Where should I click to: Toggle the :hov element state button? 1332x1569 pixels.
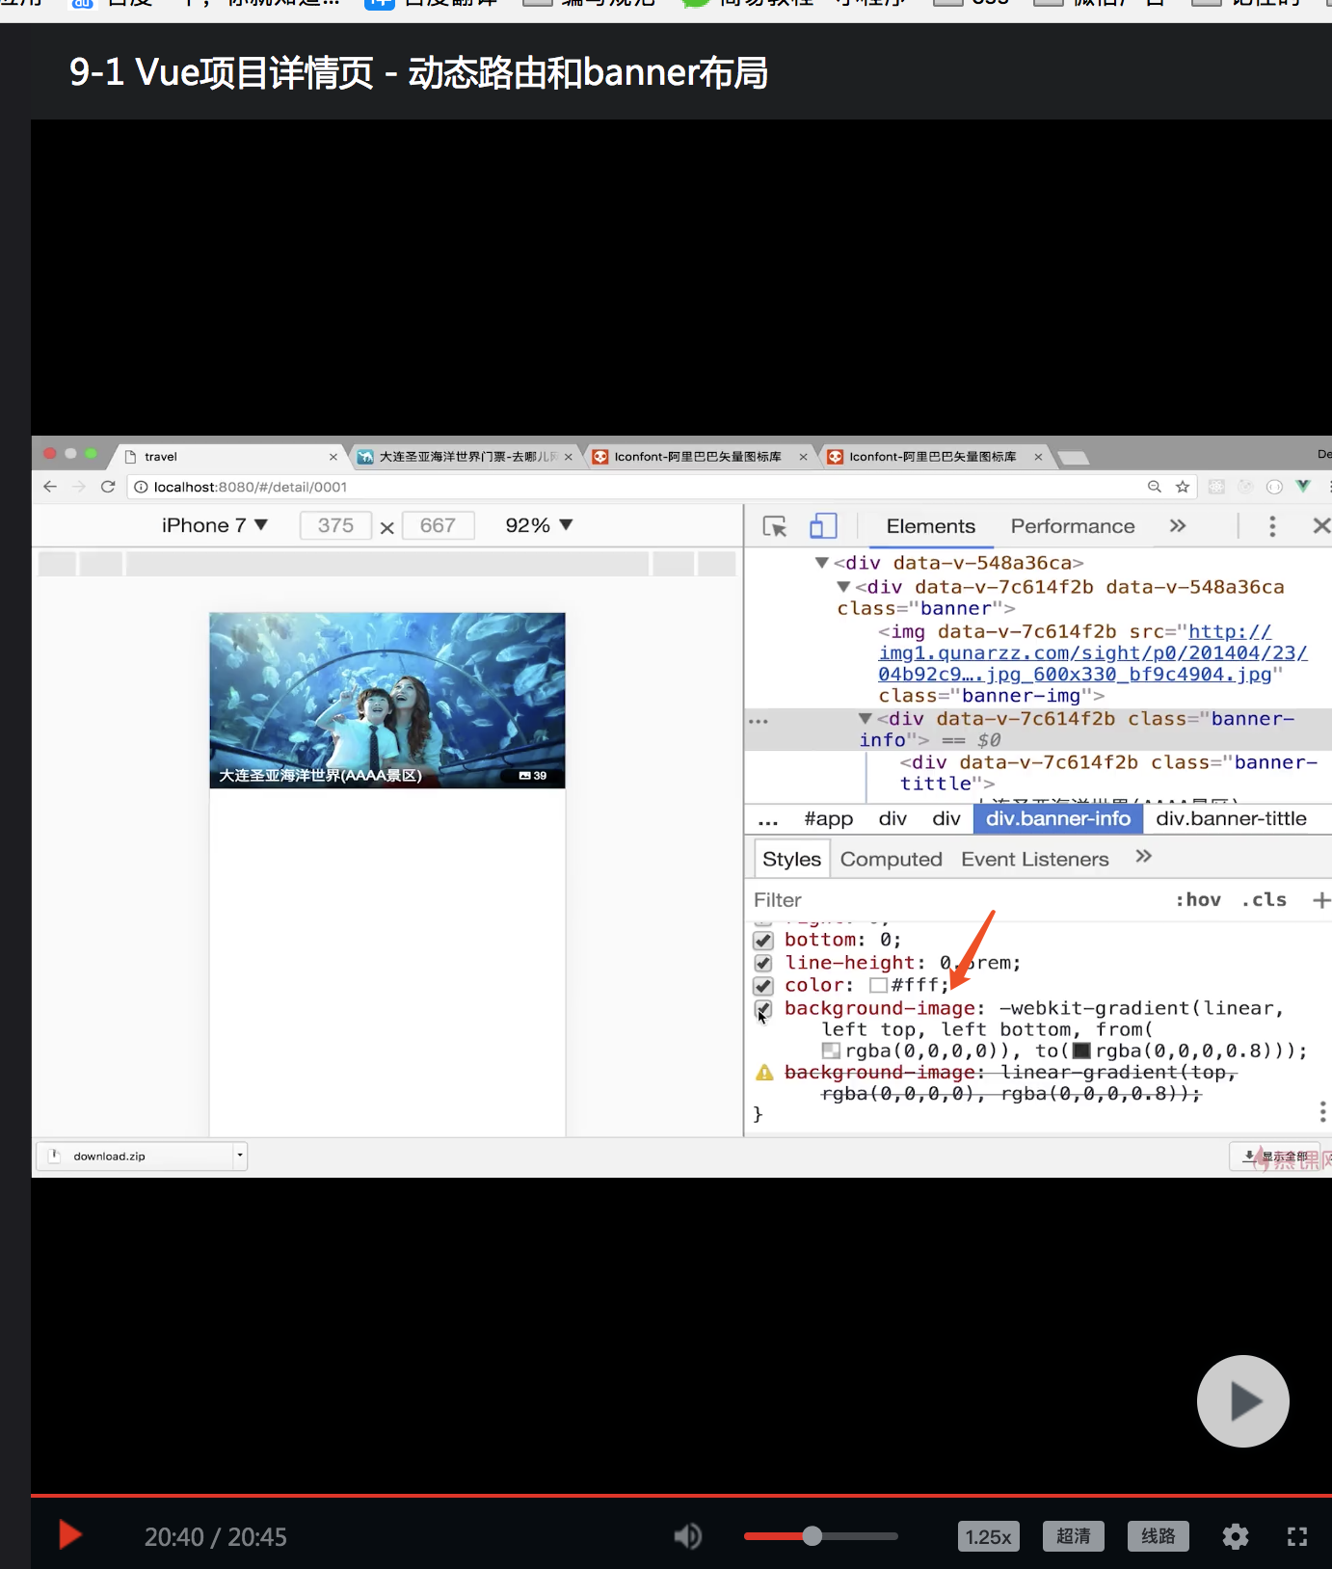click(1198, 899)
